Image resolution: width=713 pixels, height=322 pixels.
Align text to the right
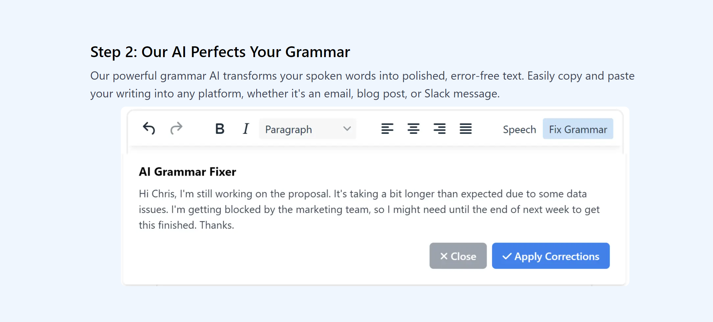(439, 129)
